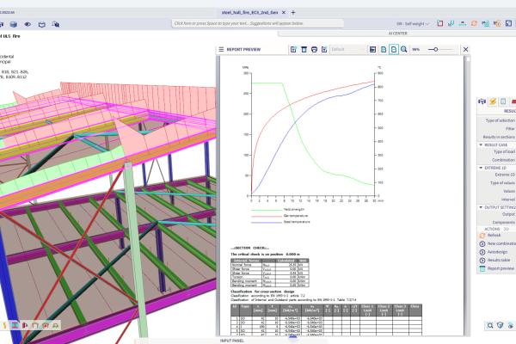This screenshot has height=344, width=516.
Task: Open the Report Preview hamburger menu
Action: coord(221,49)
